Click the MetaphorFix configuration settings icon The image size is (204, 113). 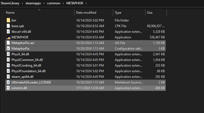click(x=8, y=49)
